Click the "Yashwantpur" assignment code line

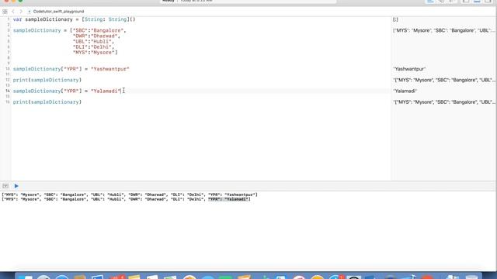[71, 69]
